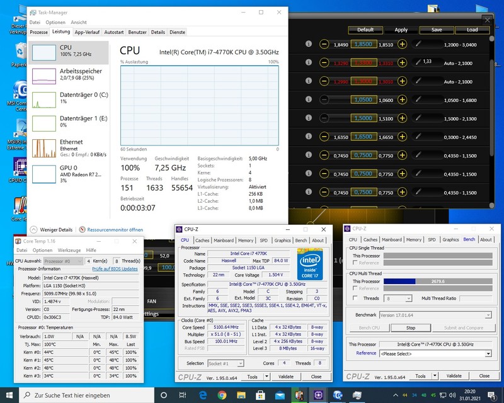Select GPU 0 in Task Manager sidebar
Image resolution: width=504 pixels, height=403 pixels.
click(x=69, y=174)
